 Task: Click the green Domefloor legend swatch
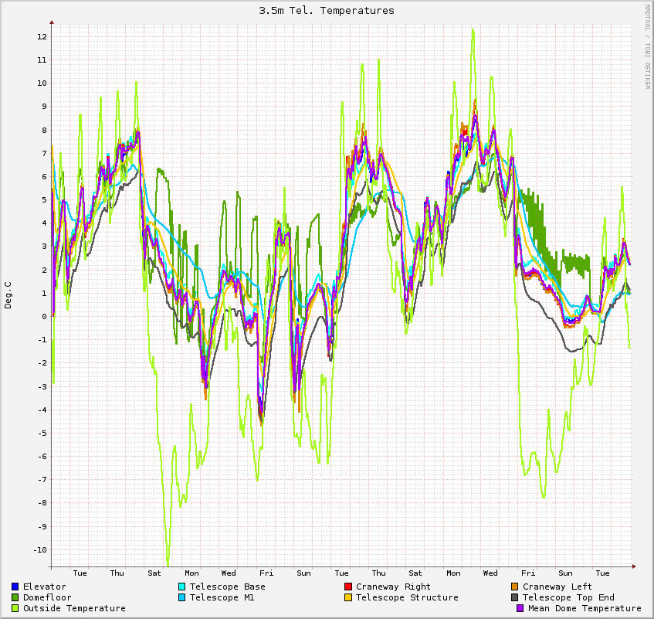[x=15, y=598]
